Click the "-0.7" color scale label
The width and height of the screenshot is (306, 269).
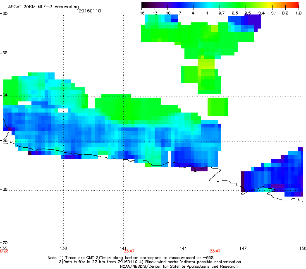click(220, 13)
